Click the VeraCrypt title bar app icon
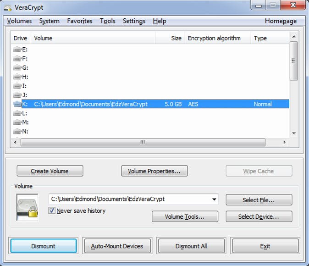309x266 pixels. tap(8, 8)
